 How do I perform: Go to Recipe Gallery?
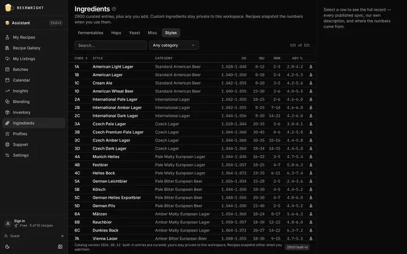[34, 48]
